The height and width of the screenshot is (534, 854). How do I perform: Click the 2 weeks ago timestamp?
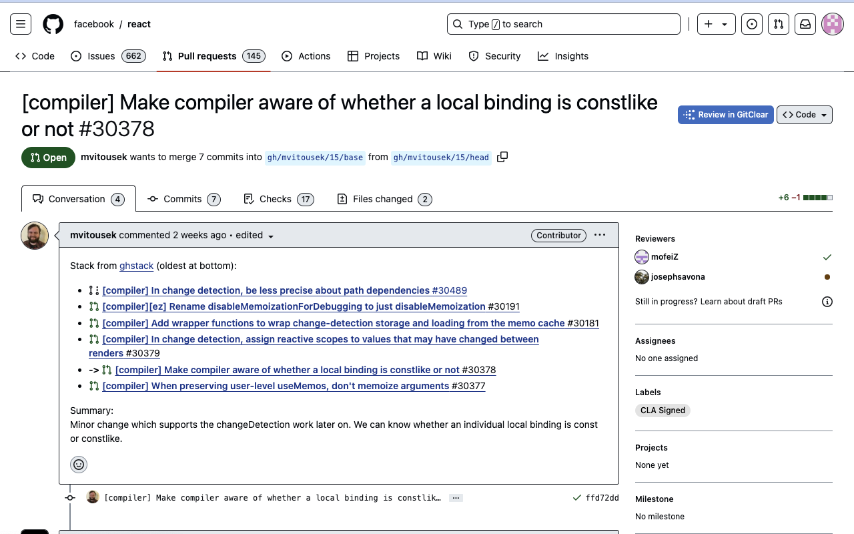tap(199, 236)
